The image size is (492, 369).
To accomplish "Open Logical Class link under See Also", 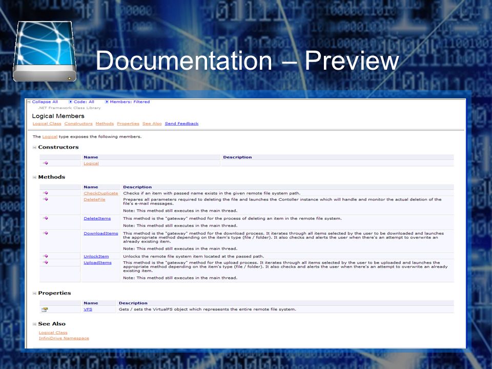I will (53, 333).
